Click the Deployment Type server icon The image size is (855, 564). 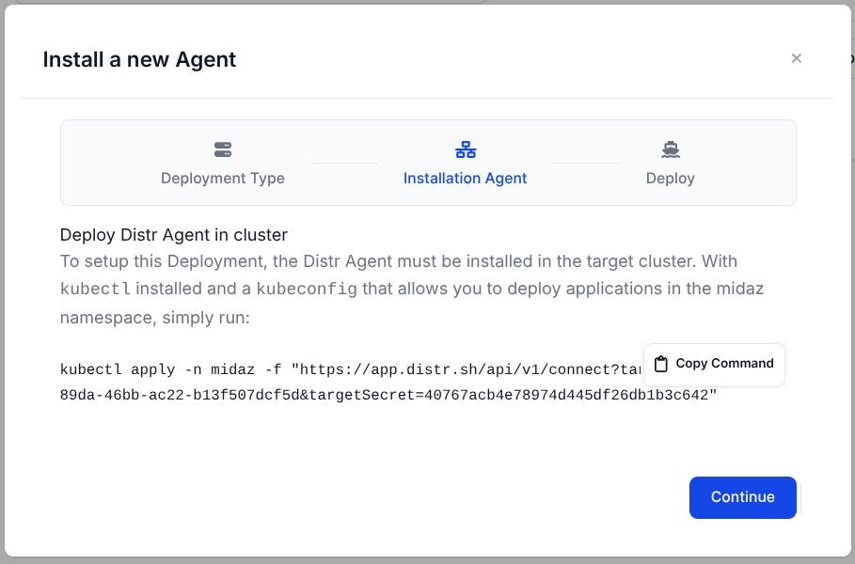pos(223,149)
